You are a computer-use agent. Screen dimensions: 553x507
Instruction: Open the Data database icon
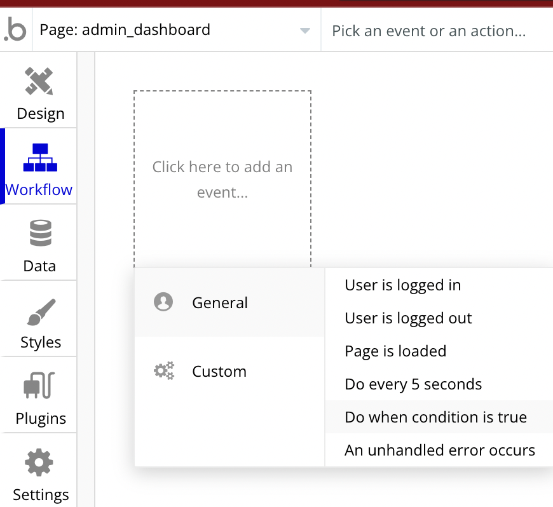(x=41, y=233)
